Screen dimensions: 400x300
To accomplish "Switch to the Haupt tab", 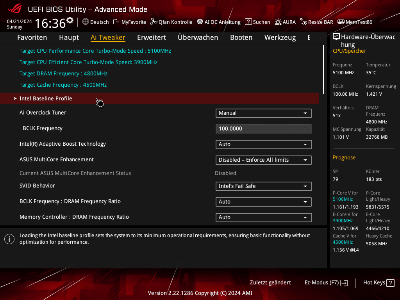I will point(69,37).
